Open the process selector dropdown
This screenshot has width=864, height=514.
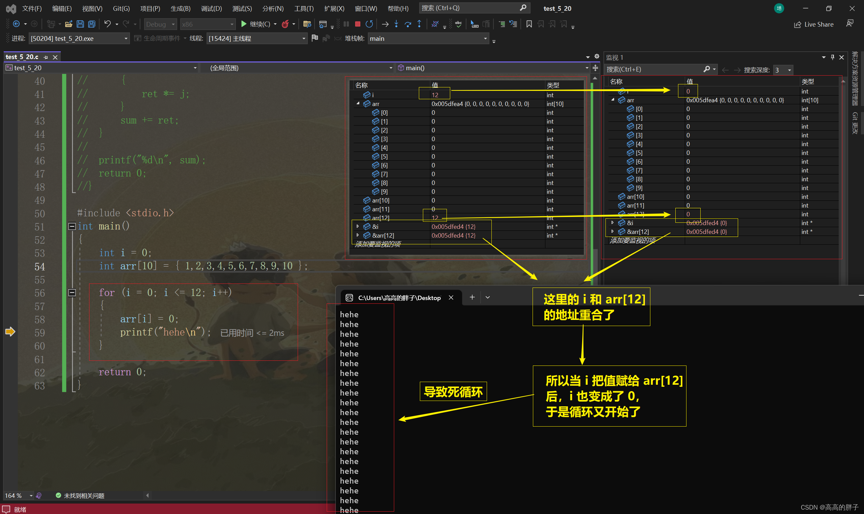click(79, 38)
